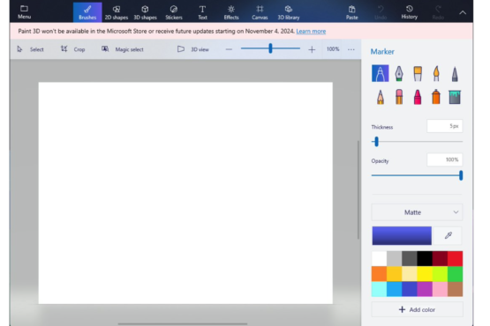Toggle 3D view mode
Viewport: 490px width, 326px height.
click(192, 49)
